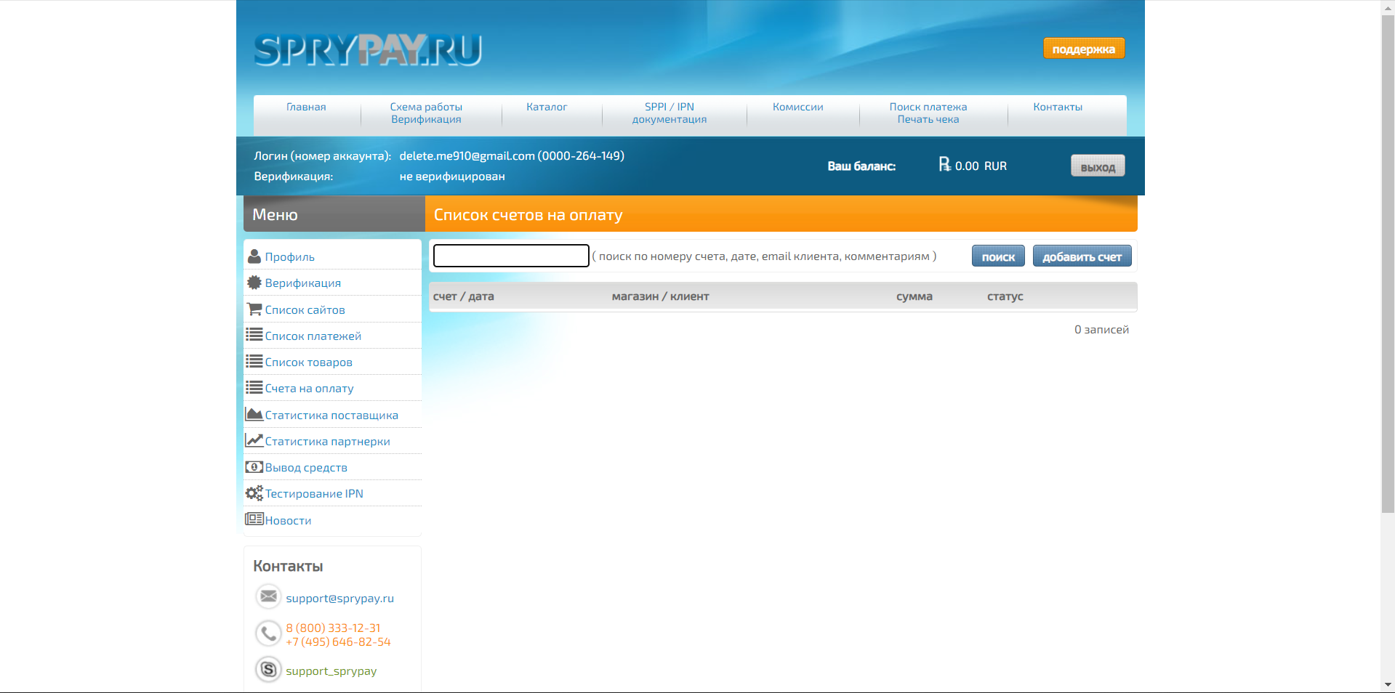Click the статус column header
Screen dimensions: 1395x693
tap(1005, 296)
